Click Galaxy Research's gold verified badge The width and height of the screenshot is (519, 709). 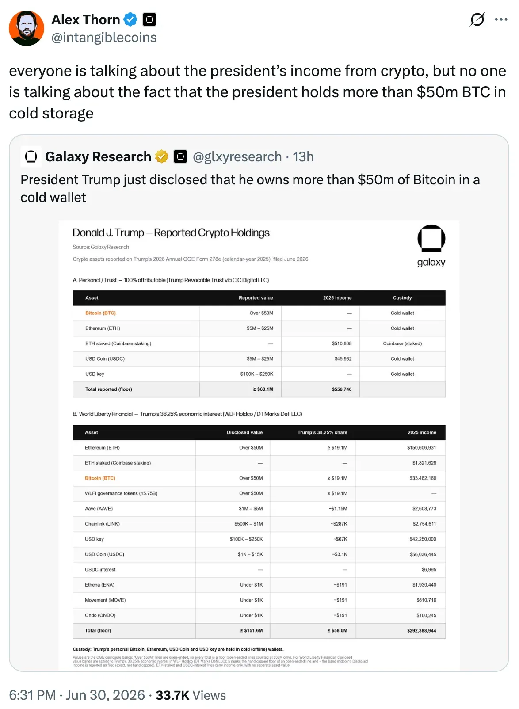pyautogui.click(x=162, y=156)
